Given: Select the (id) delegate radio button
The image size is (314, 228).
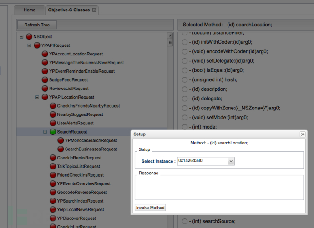Looking at the screenshot, I should [185, 99].
